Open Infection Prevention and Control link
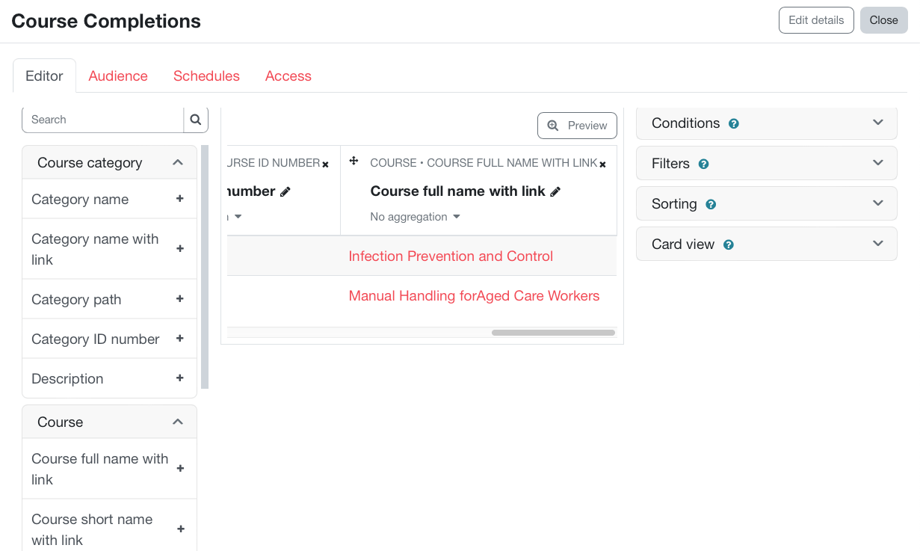This screenshot has width=920, height=551. click(451, 256)
